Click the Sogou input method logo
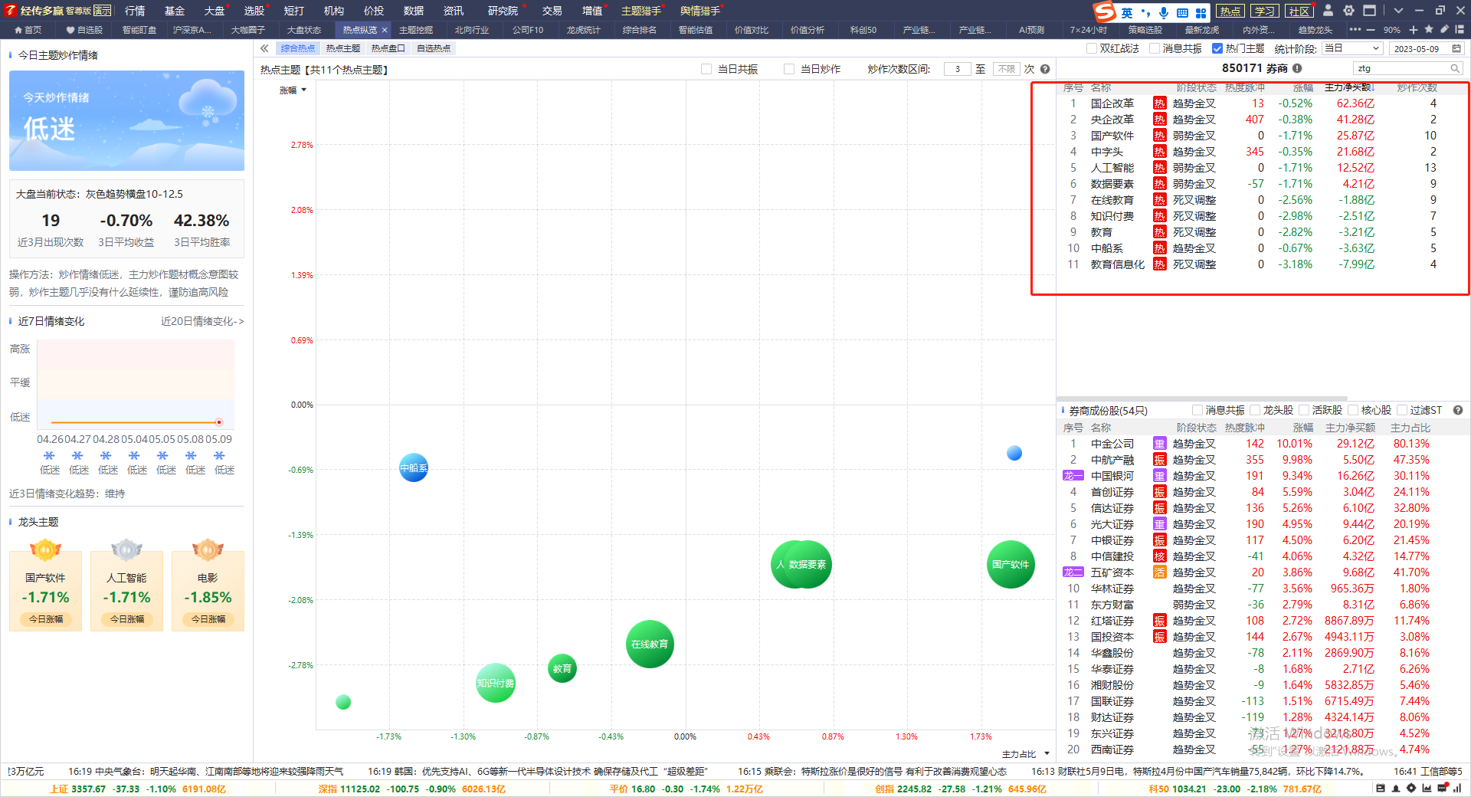Screen dimensions: 1471x797 coord(1104,11)
